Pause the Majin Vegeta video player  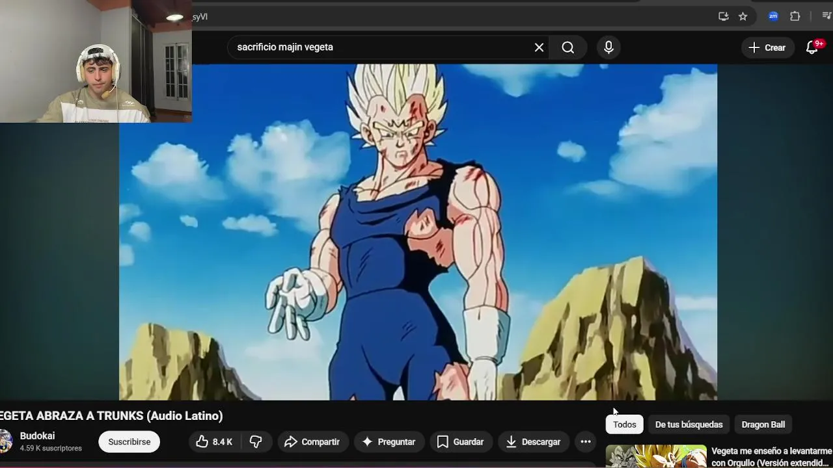point(418,232)
